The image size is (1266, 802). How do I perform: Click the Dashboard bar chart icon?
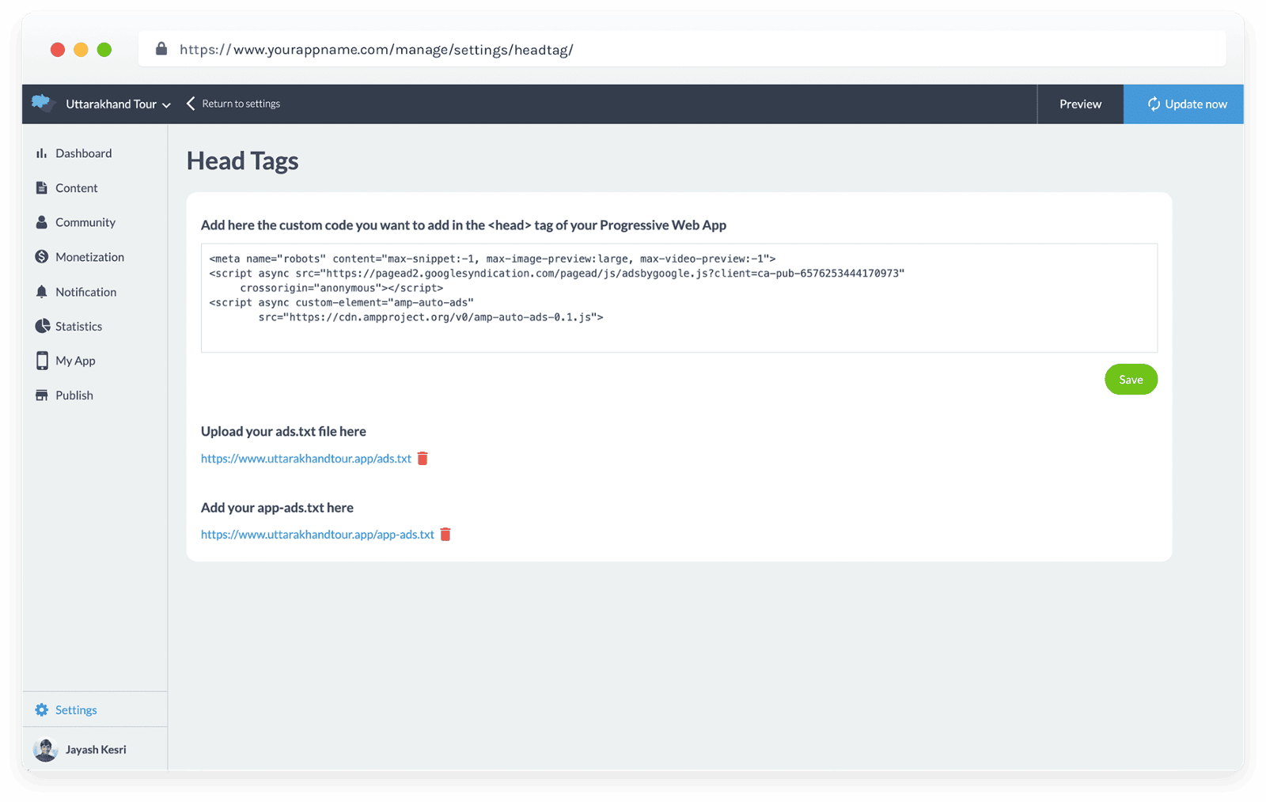pyautogui.click(x=41, y=153)
